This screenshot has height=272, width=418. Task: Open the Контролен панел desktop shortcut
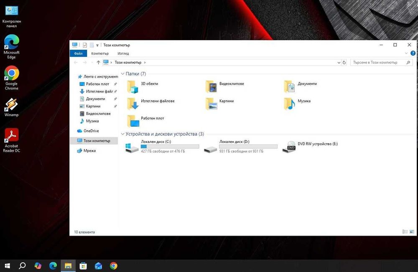tap(11, 17)
